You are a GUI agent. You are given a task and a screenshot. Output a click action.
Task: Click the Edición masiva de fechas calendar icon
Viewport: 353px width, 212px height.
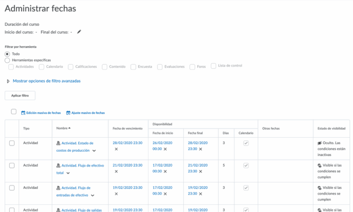click(23, 113)
